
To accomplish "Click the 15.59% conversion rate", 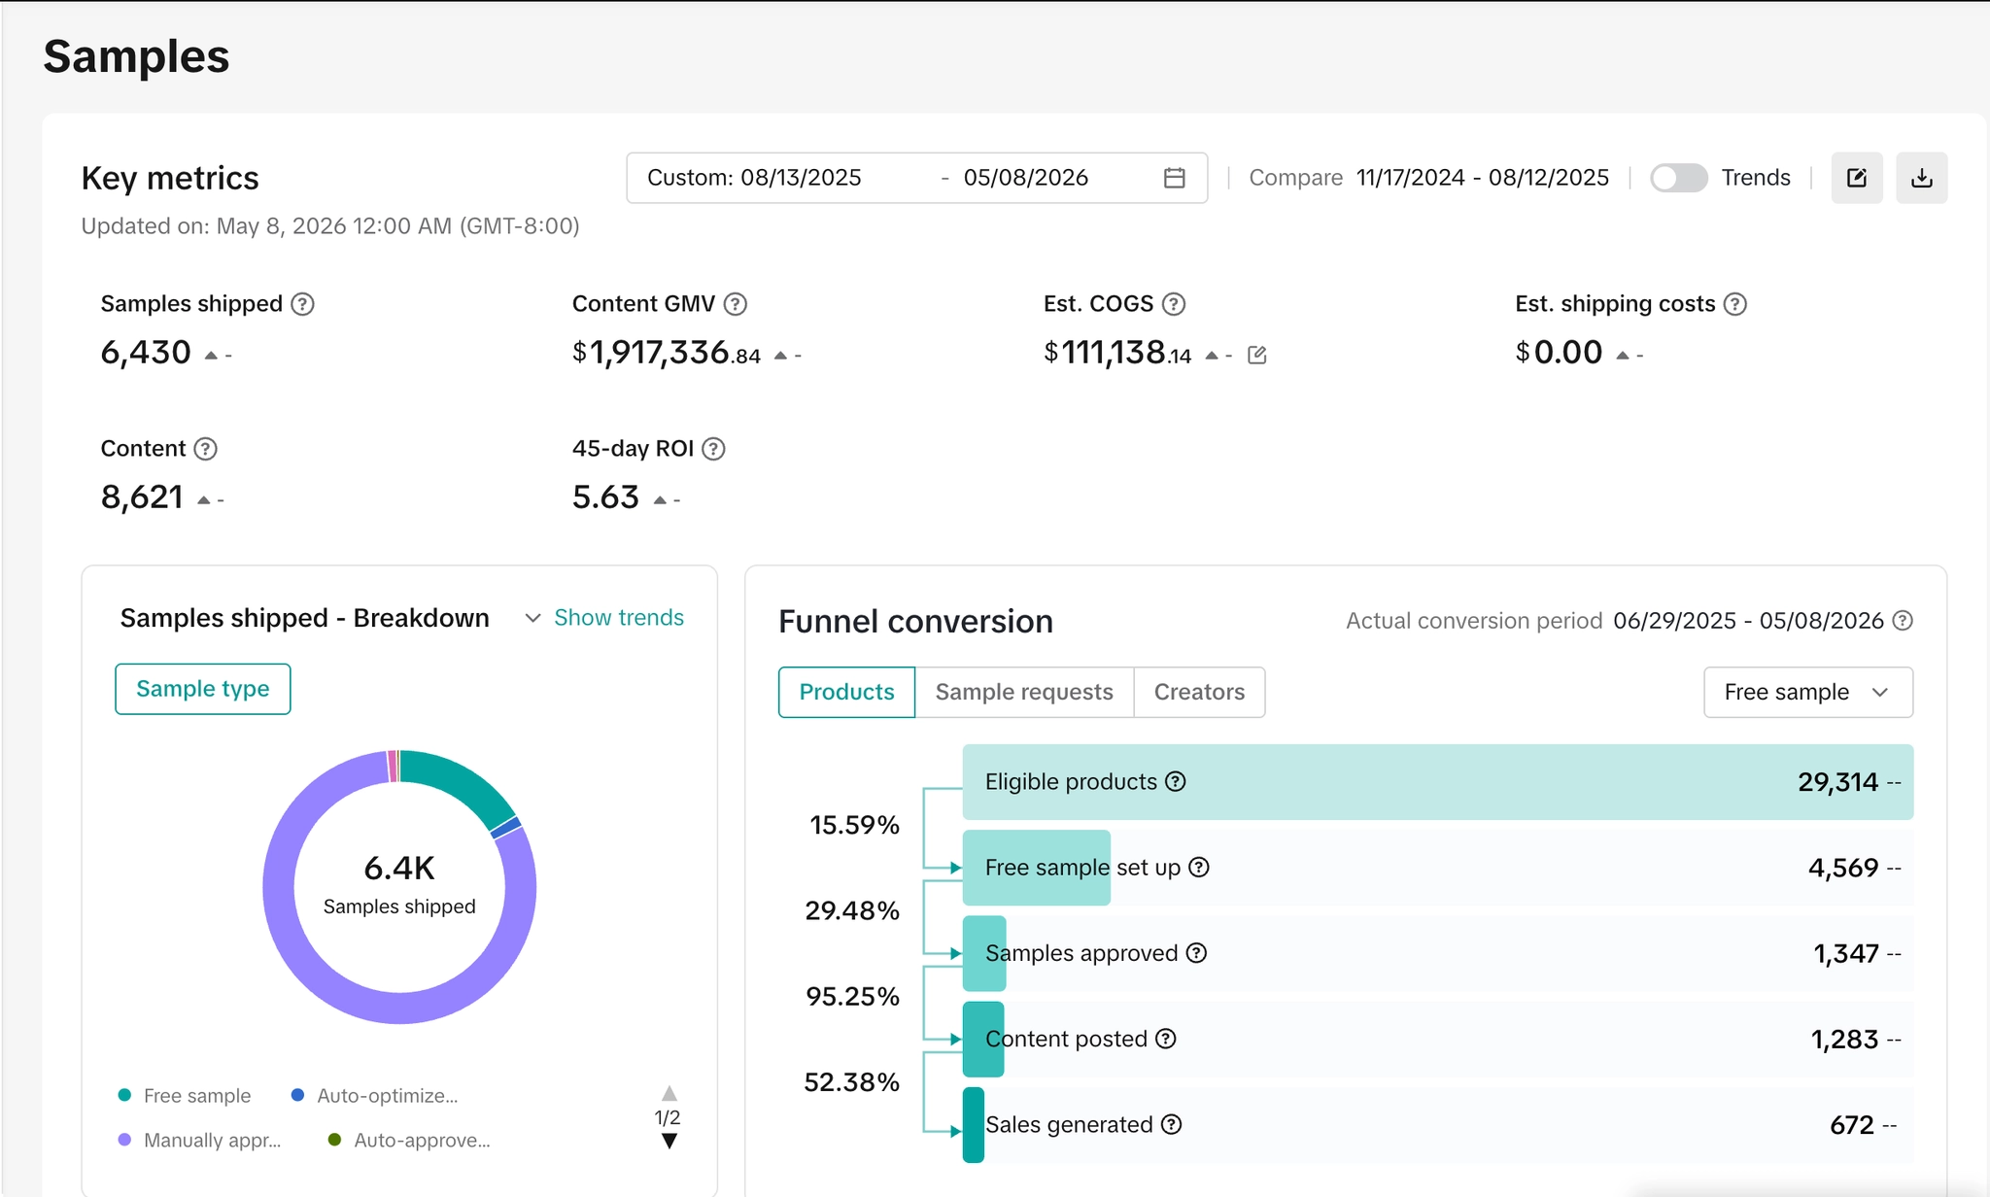I will pos(854,825).
